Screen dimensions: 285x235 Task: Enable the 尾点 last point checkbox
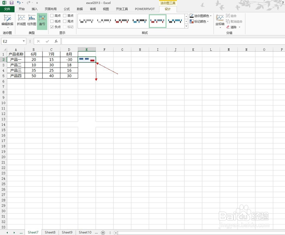coord(64,21)
